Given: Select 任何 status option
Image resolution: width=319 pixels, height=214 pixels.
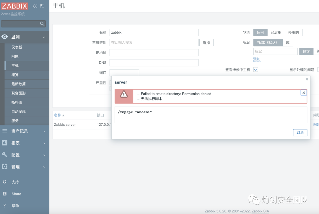Looking at the screenshot, I should coord(260,32).
